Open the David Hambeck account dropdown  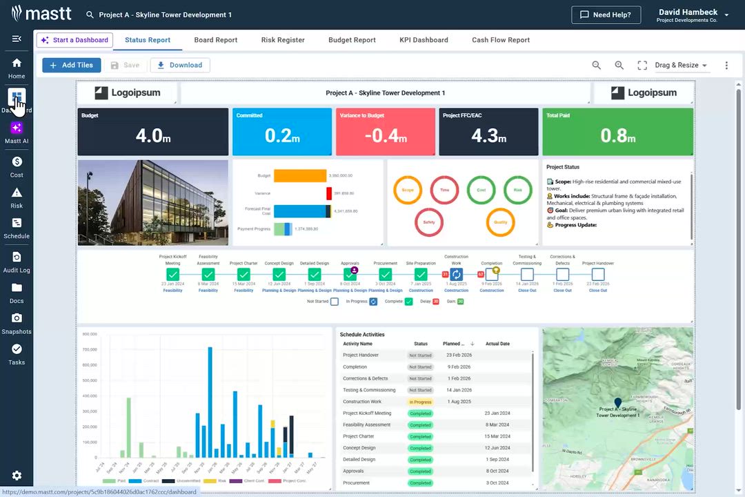click(689, 14)
